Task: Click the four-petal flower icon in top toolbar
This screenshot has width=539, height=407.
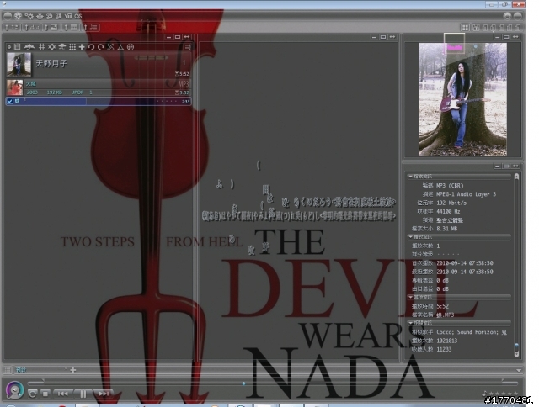Action: coord(40,16)
